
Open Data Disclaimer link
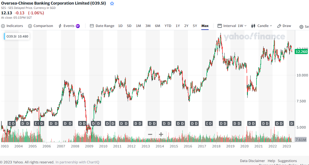(252, 161)
